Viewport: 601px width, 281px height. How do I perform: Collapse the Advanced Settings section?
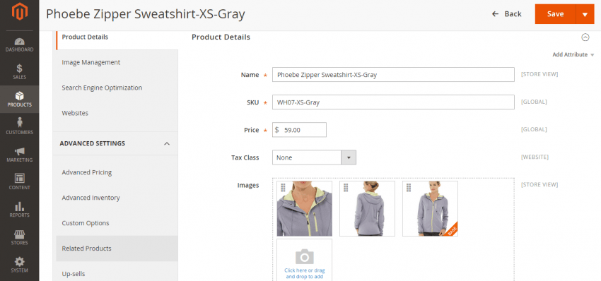coord(167,143)
